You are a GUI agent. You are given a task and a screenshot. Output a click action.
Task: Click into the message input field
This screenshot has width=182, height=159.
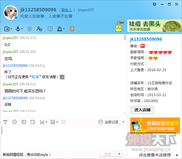click(63, 138)
